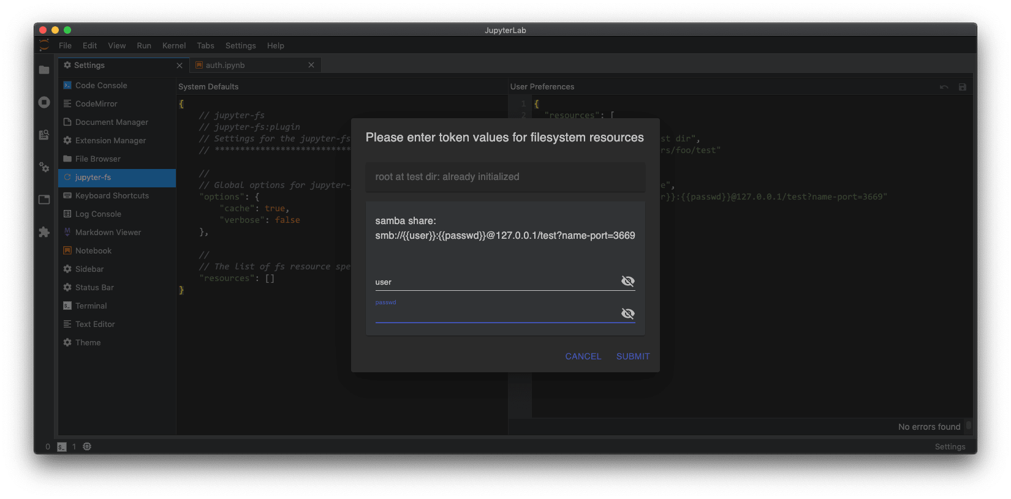
Task: Click the kernel status icon in the status bar
Action: click(87, 446)
